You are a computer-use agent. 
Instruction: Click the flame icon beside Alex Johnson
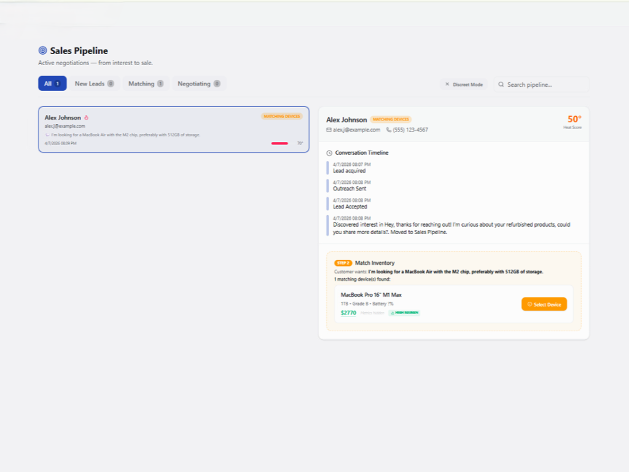tap(87, 117)
